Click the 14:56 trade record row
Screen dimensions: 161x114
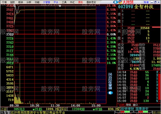138,95
